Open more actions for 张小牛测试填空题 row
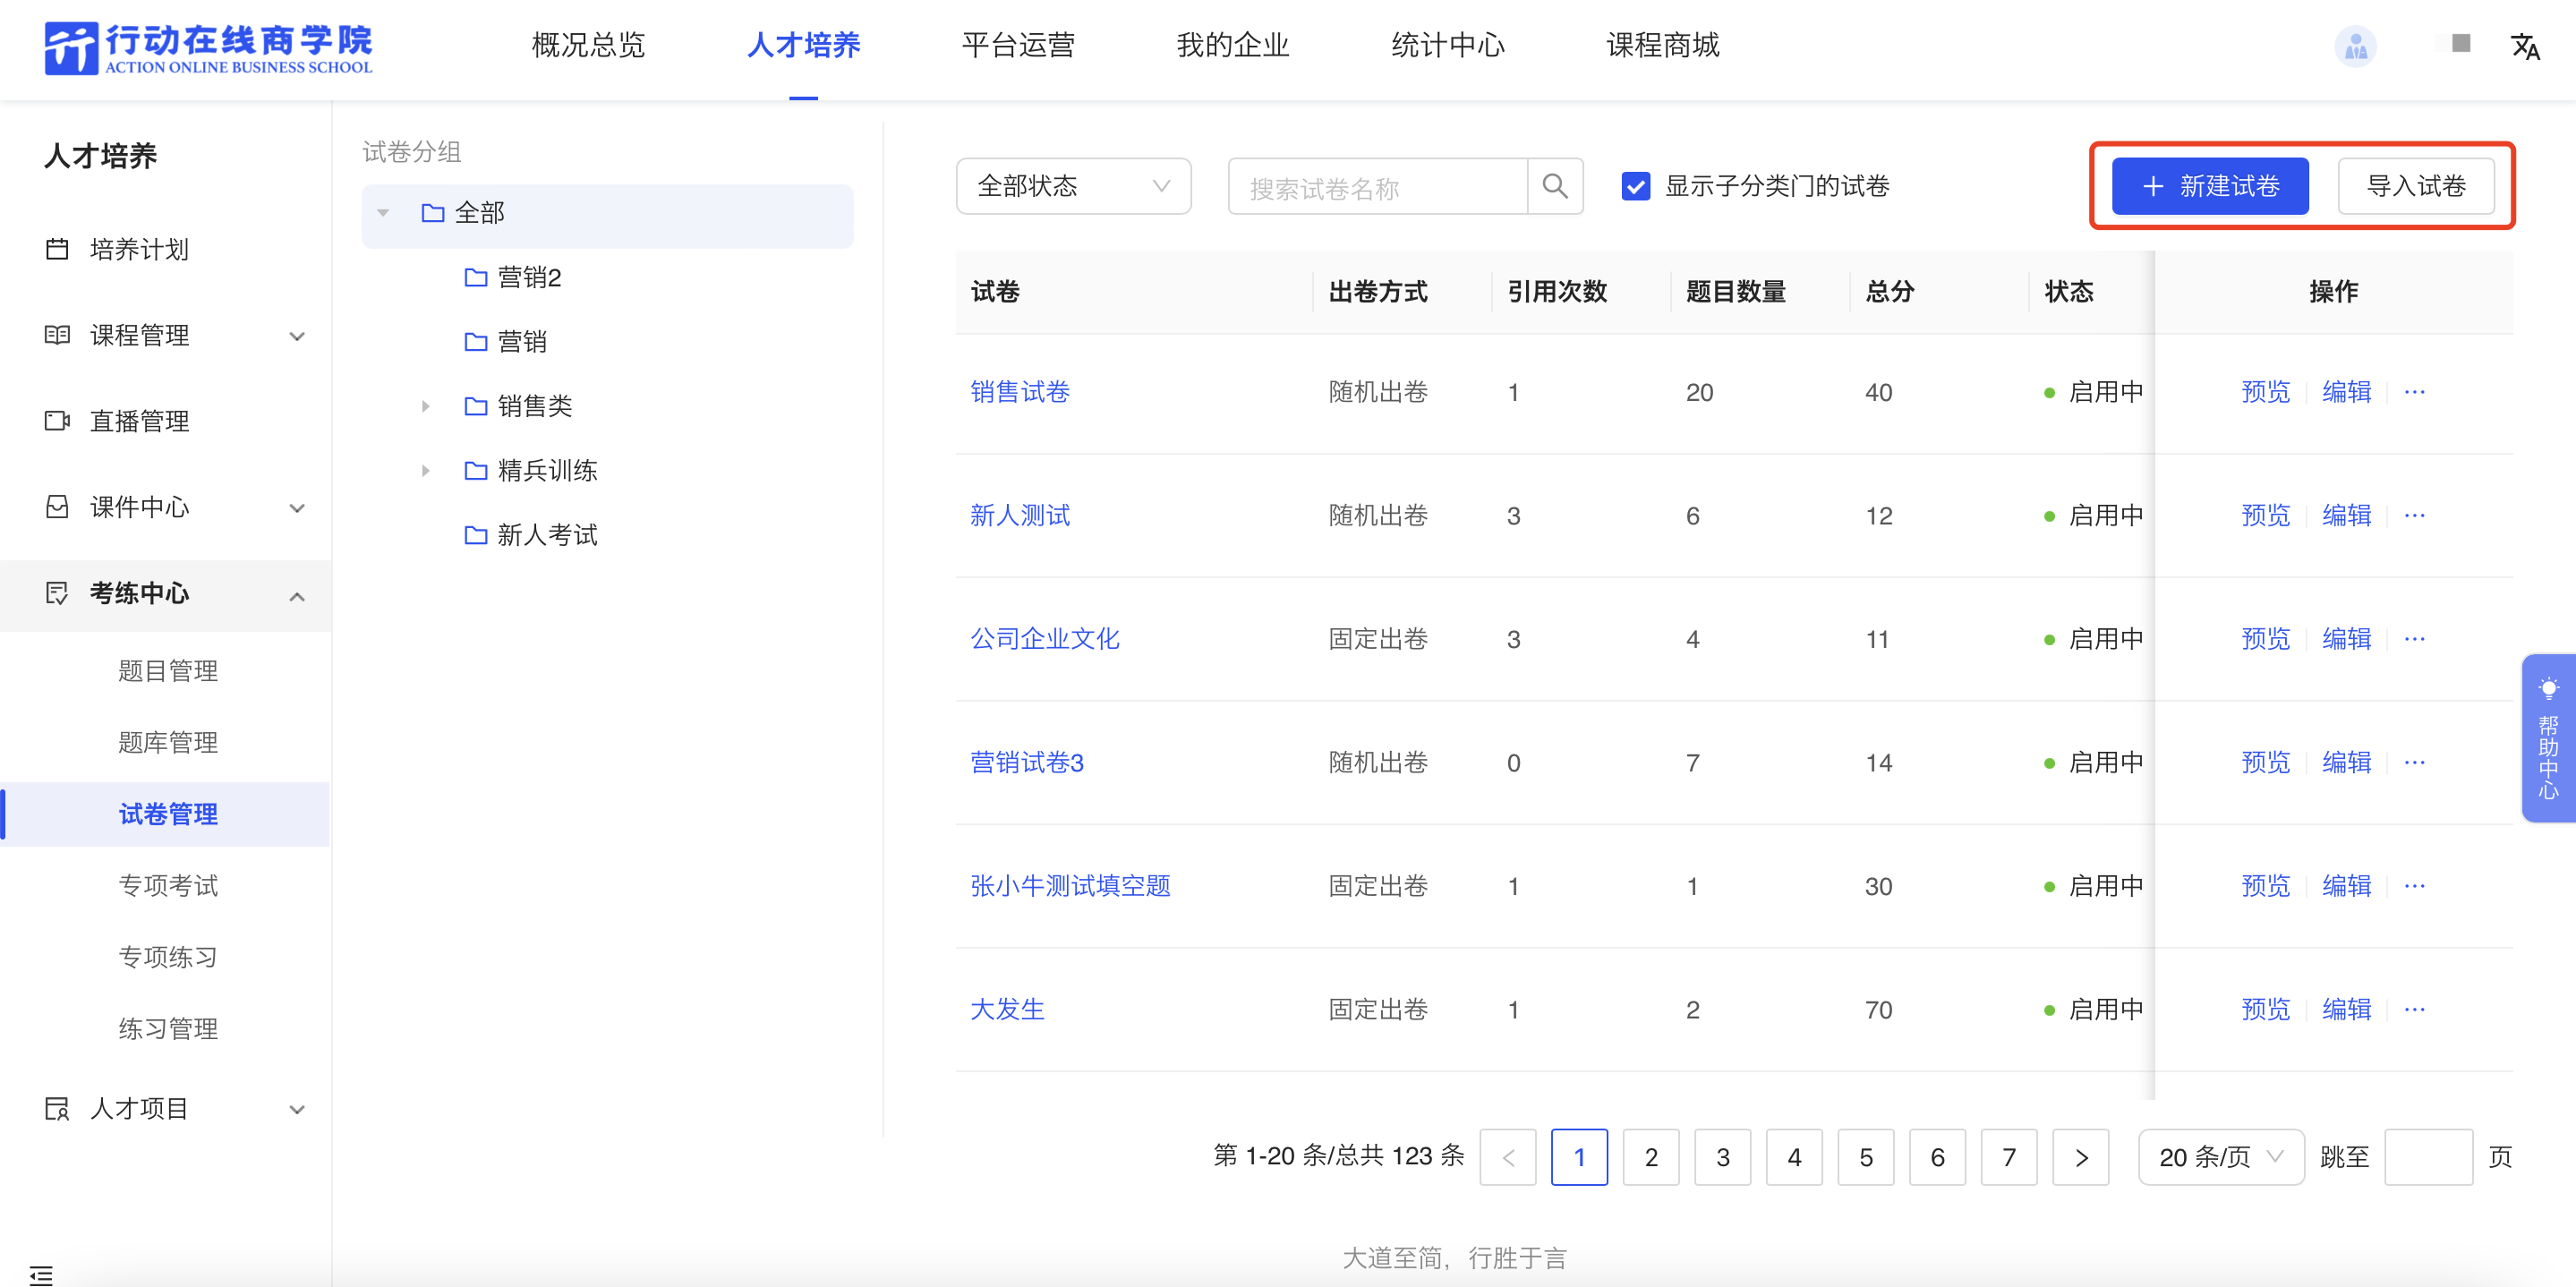The height and width of the screenshot is (1287, 2576). (2414, 886)
